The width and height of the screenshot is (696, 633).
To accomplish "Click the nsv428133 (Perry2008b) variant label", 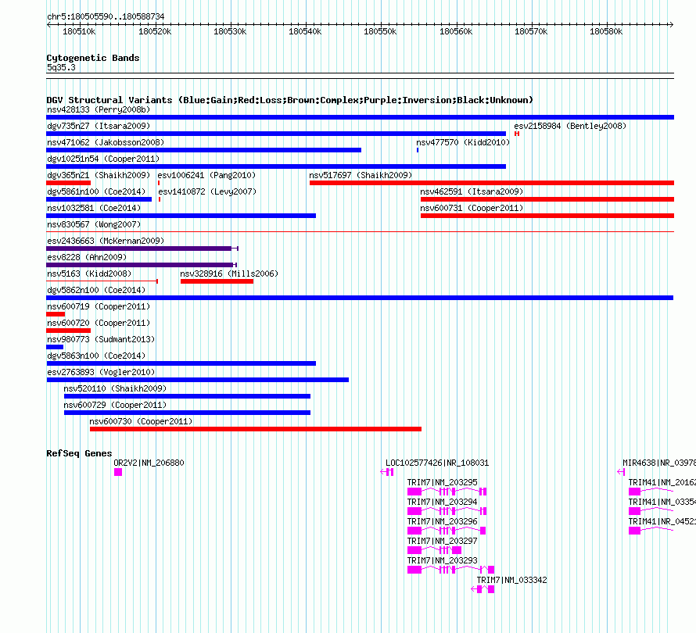I will [99, 109].
